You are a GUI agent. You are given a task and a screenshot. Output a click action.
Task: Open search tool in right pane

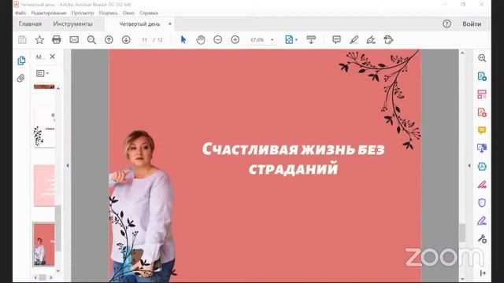click(482, 58)
